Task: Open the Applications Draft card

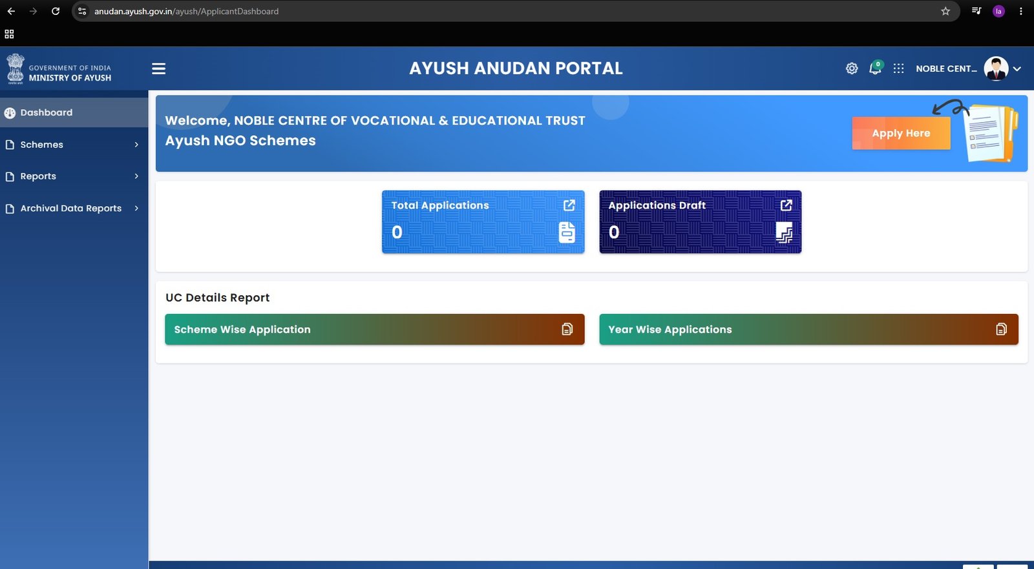Action: click(x=700, y=222)
